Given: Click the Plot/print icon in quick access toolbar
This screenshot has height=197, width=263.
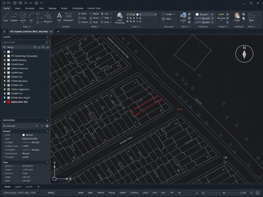Looking at the screenshot, I should (36, 3).
